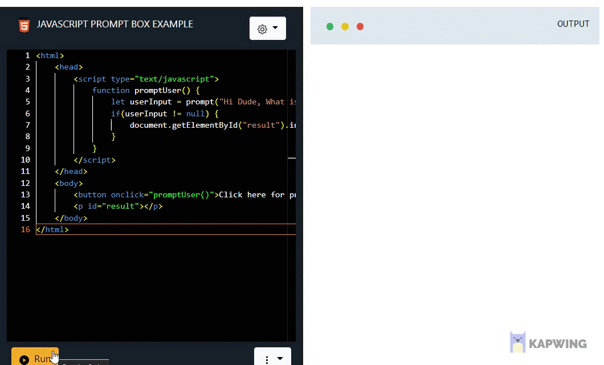The width and height of the screenshot is (604, 365).
Task: Click line number 16 in the gutter
Action: (25, 229)
